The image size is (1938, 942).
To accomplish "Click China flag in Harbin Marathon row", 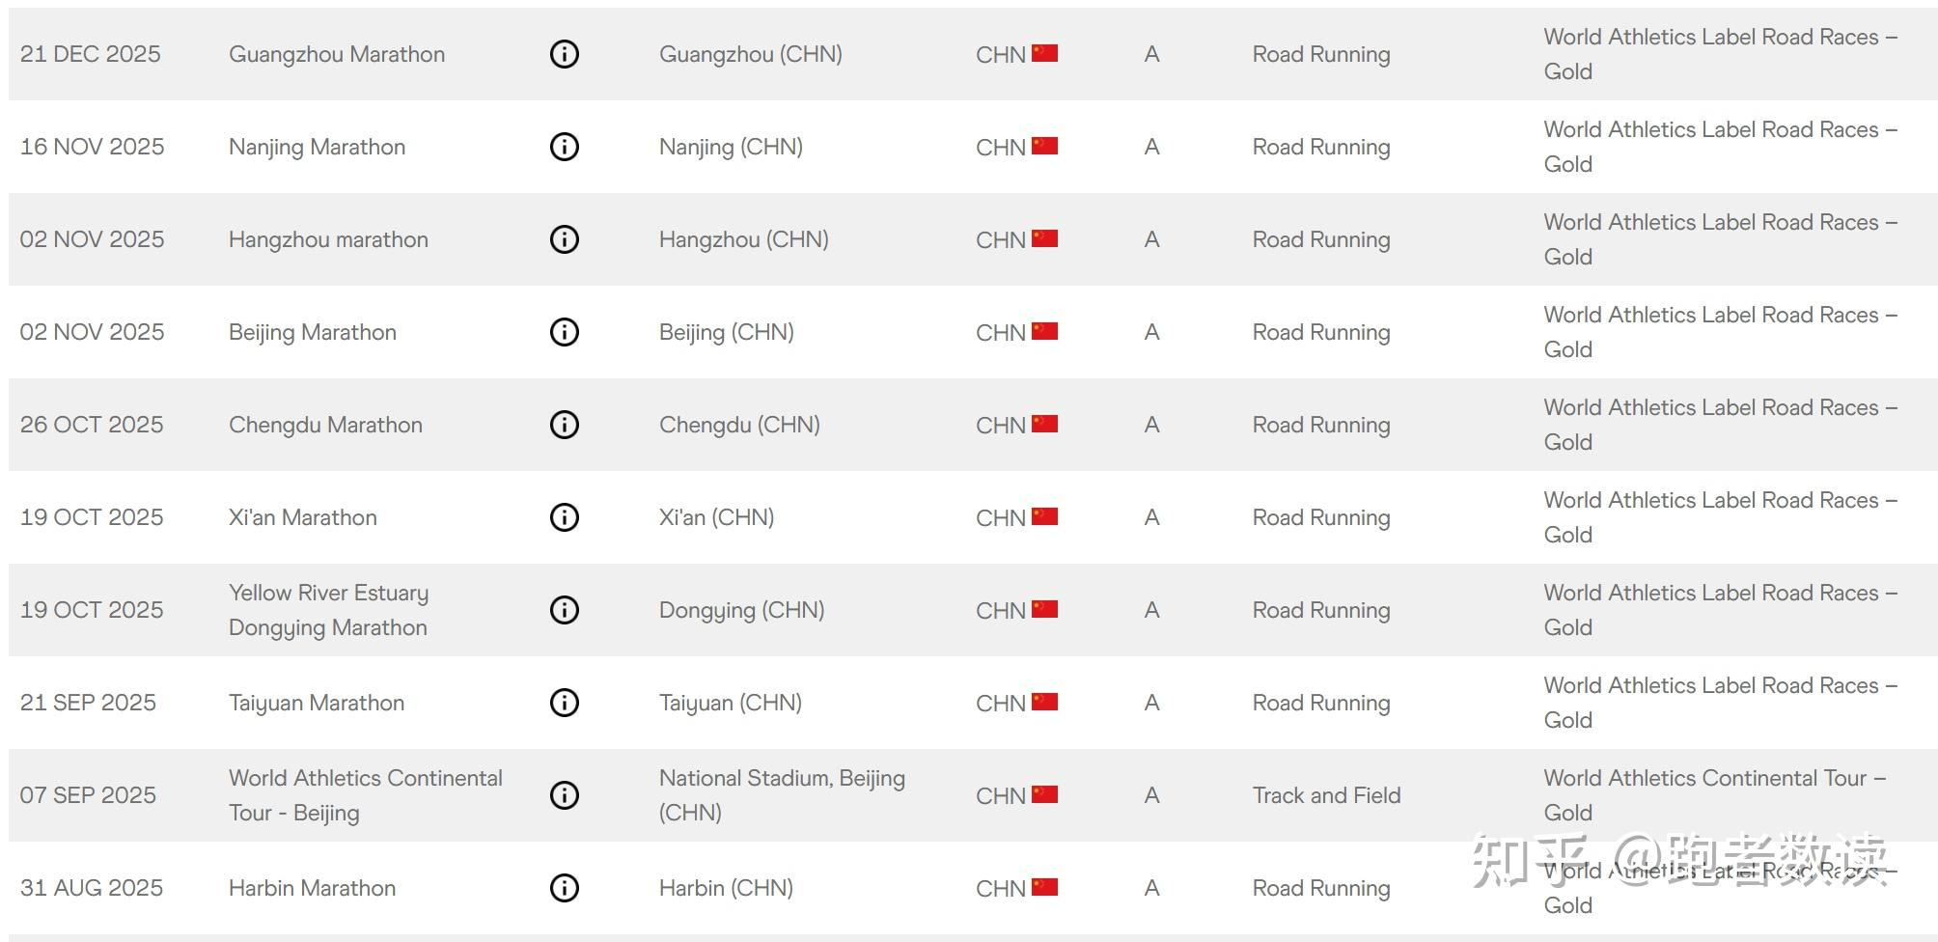I will (x=1044, y=887).
